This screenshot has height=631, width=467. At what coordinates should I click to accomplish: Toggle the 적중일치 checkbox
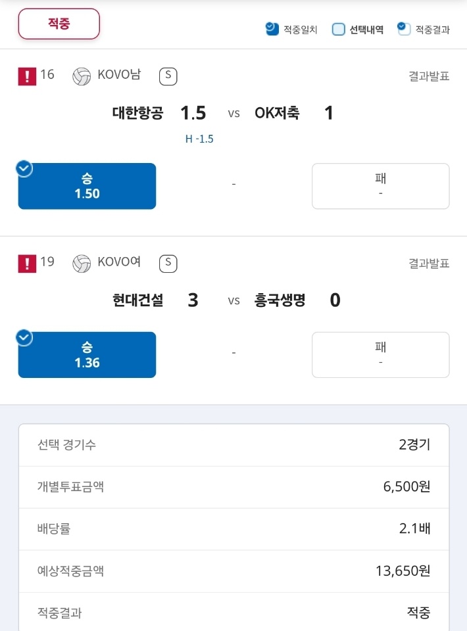point(272,29)
